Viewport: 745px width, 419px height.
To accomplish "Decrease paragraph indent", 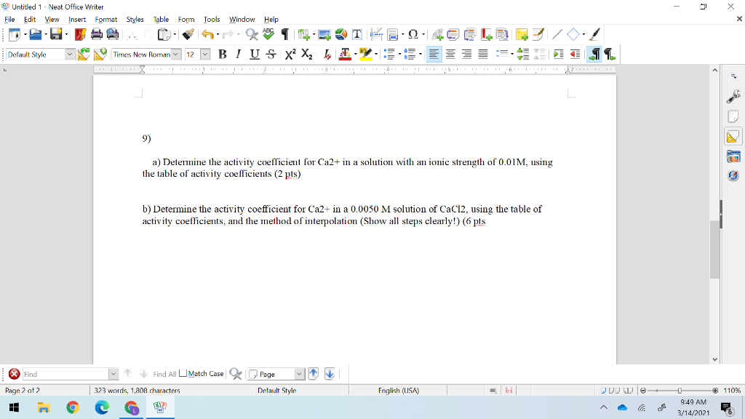I will [x=575, y=54].
